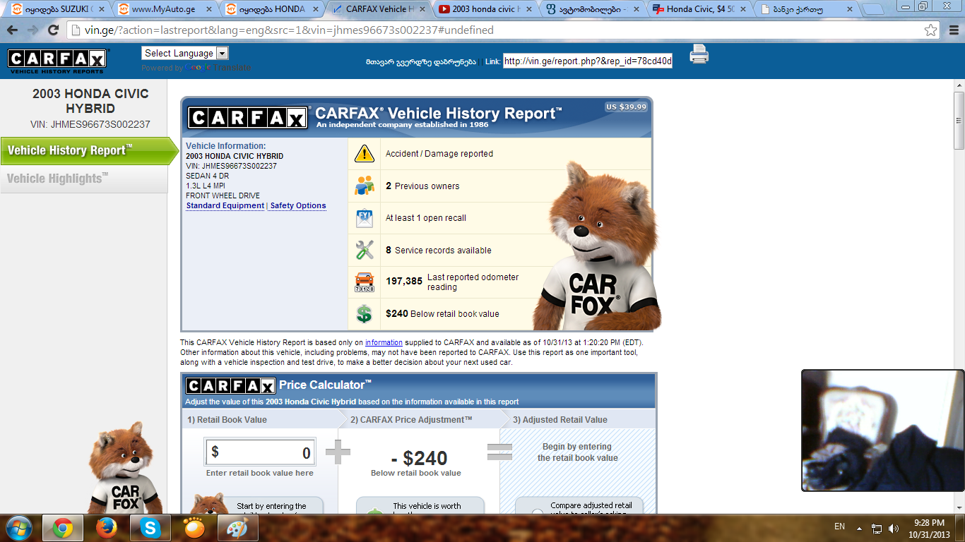Viewport: 965px width, 542px height.
Task: Switch to the იყიდება SUZUKI tab
Action: (x=58, y=10)
